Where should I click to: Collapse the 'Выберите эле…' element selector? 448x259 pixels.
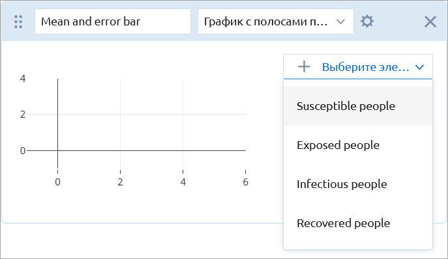[x=358, y=67]
